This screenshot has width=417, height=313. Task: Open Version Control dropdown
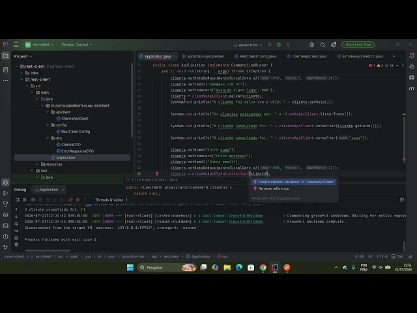(x=77, y=45)
